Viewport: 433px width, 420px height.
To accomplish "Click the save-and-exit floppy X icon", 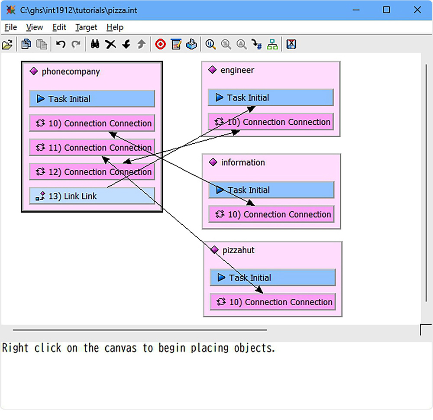I will (x=291, y=44).
